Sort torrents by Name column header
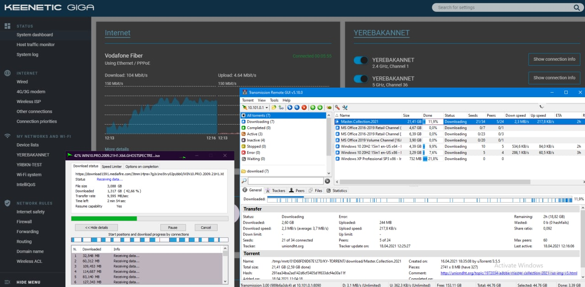This screenshot has height=287, width=585. point(345,115)
